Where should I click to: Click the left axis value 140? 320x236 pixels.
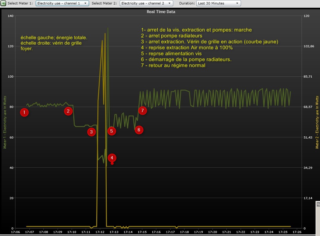11,16
